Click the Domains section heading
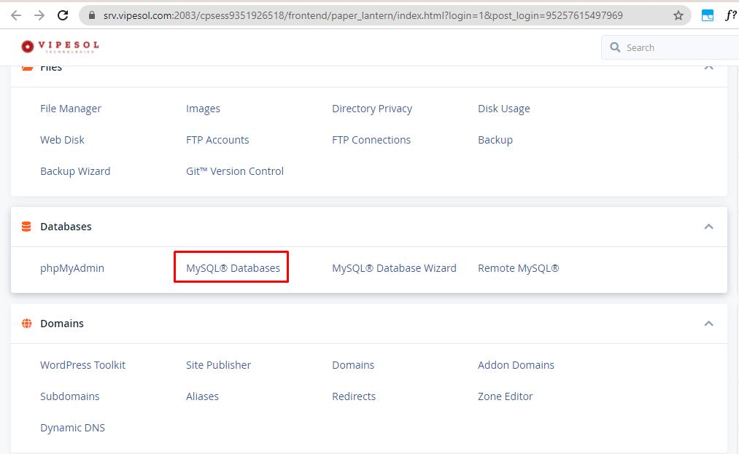 62,324
